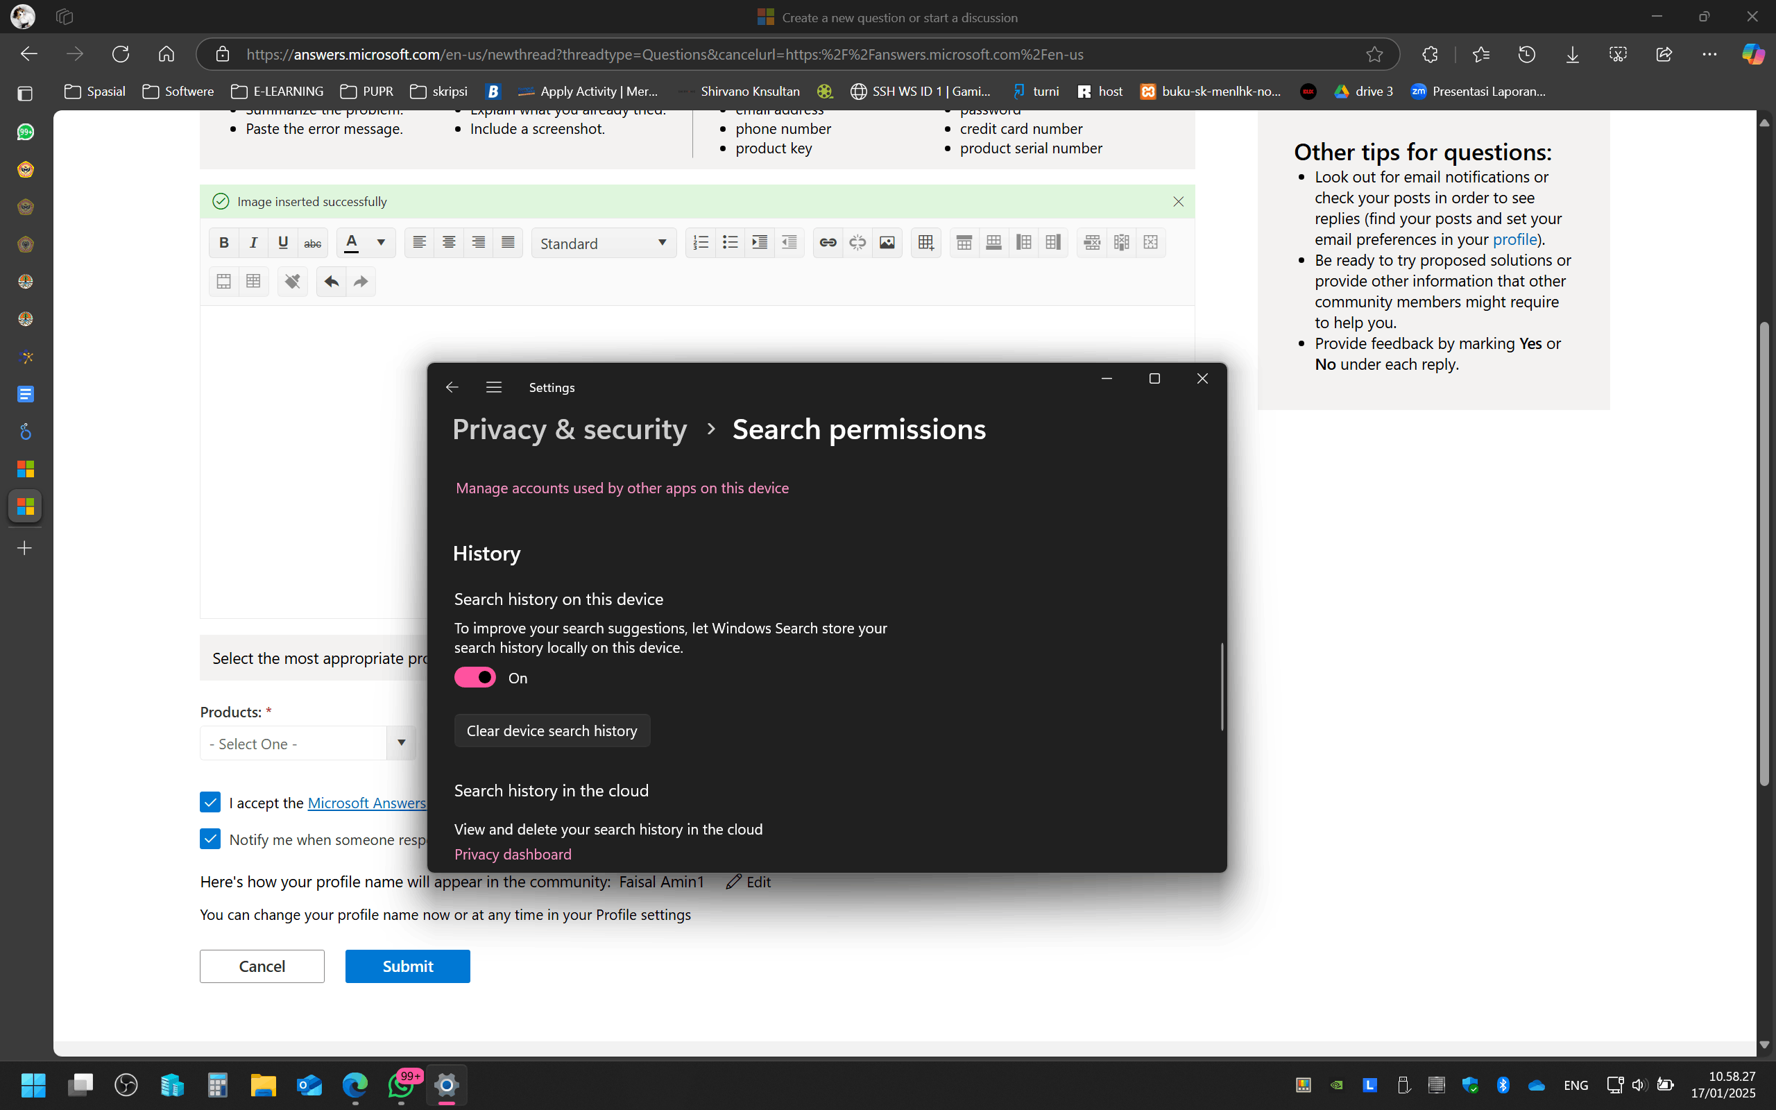Click the undo arrow in the editor

[331, 281]
